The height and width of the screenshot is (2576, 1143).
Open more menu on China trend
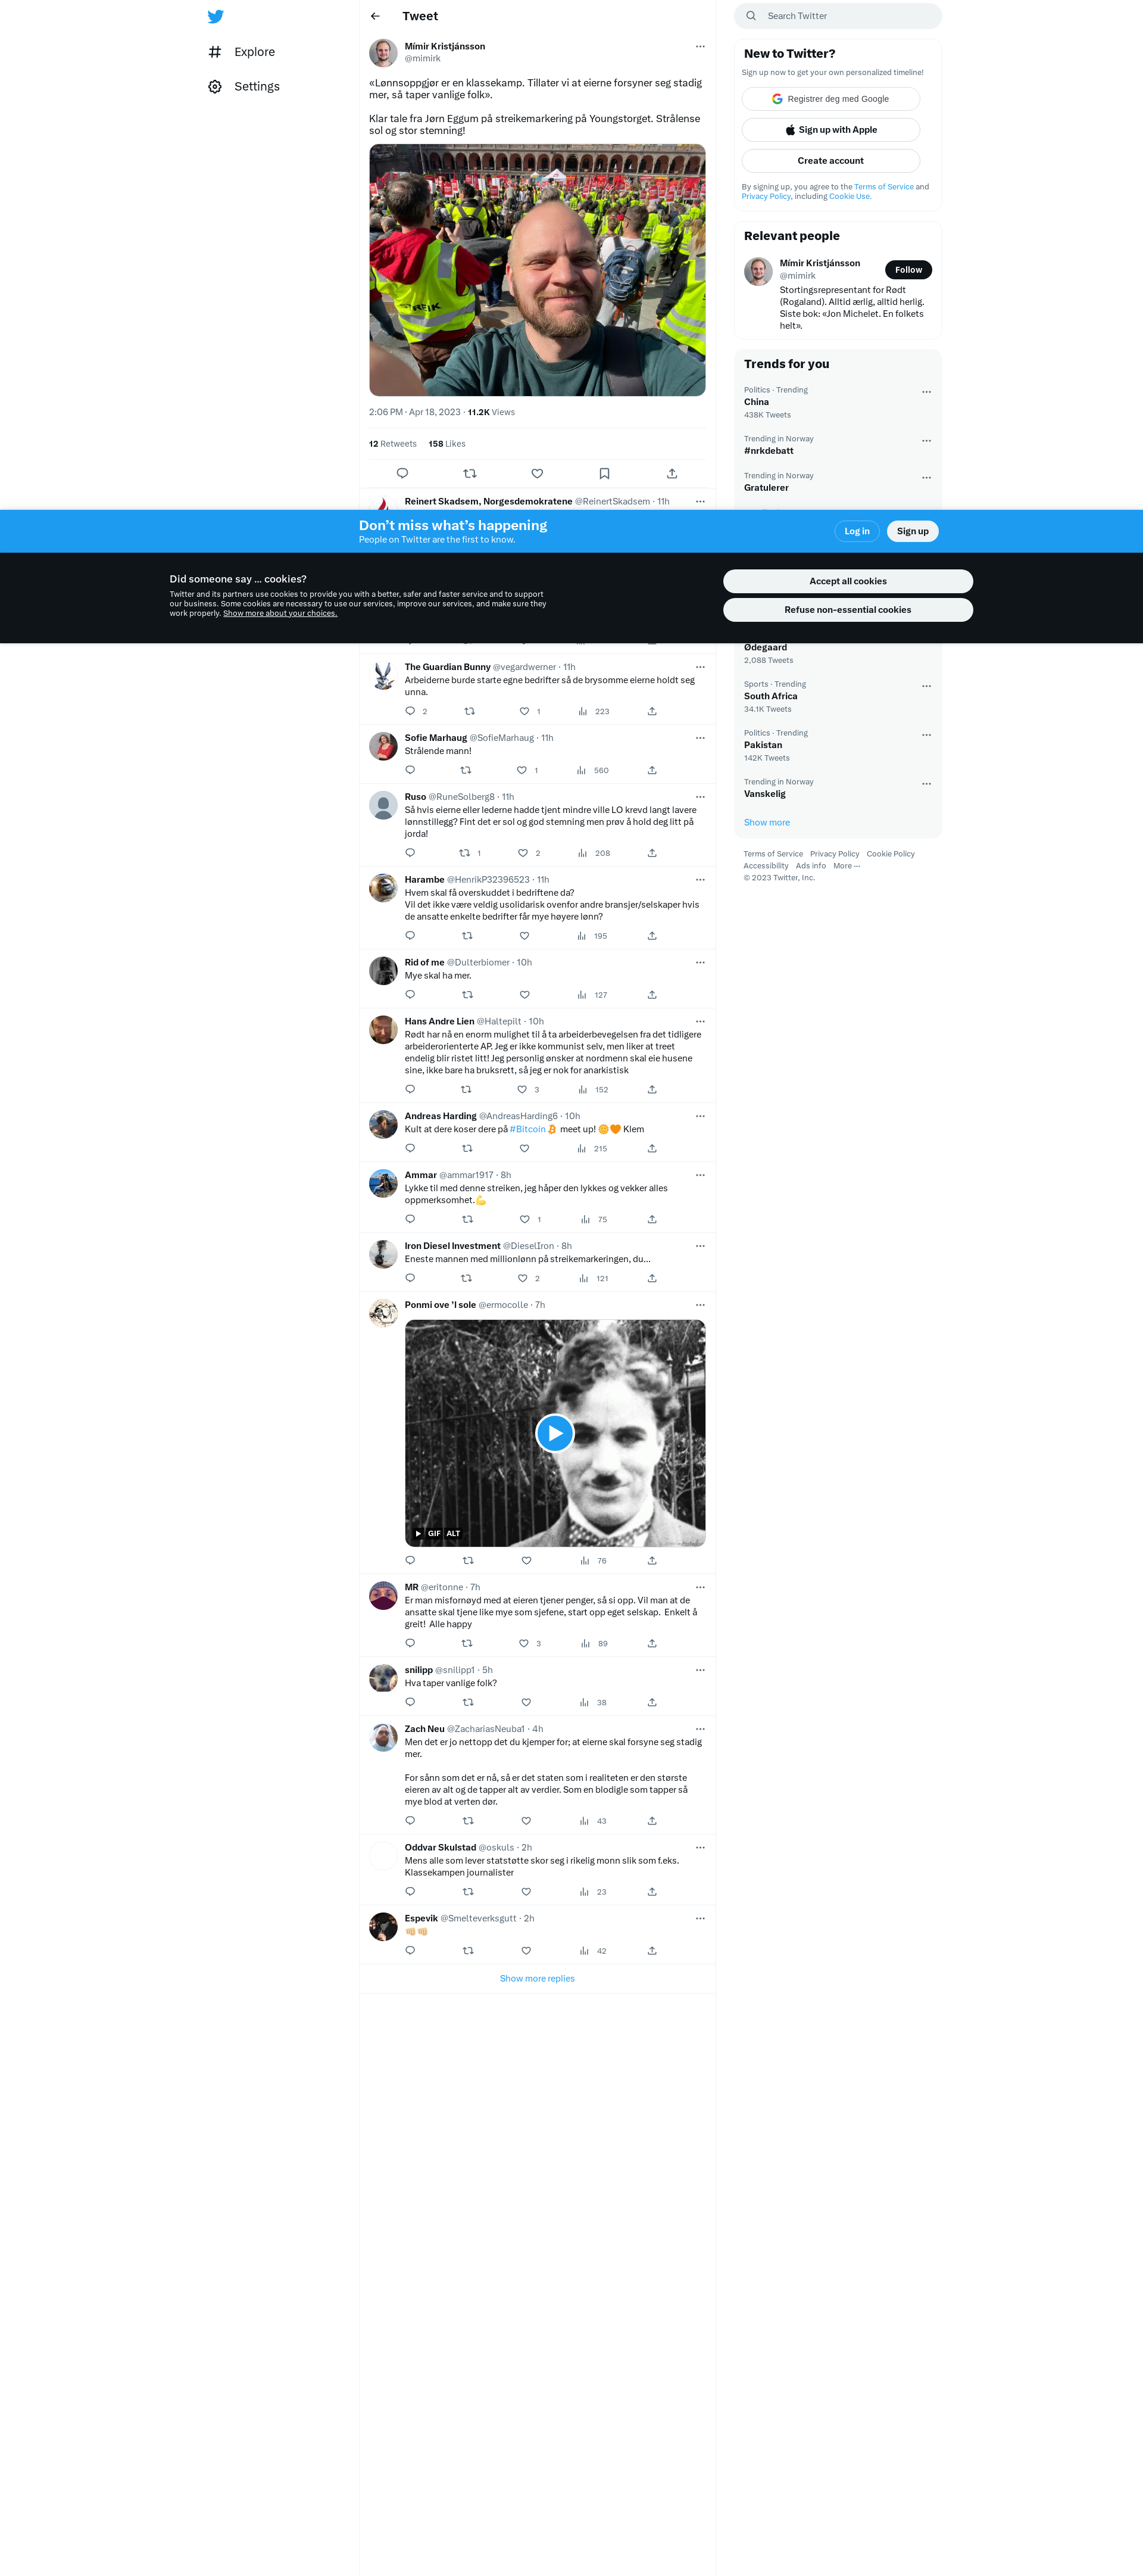[926, 391]
